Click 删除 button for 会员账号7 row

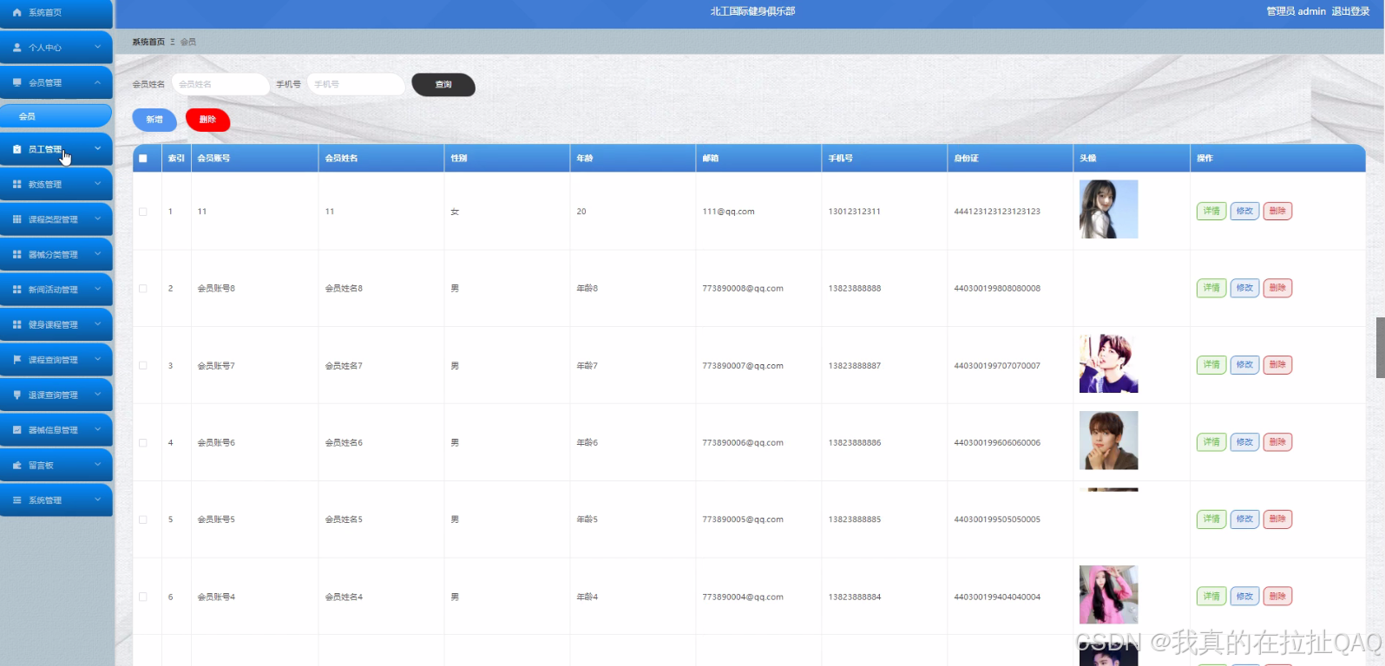[1277, 365]
